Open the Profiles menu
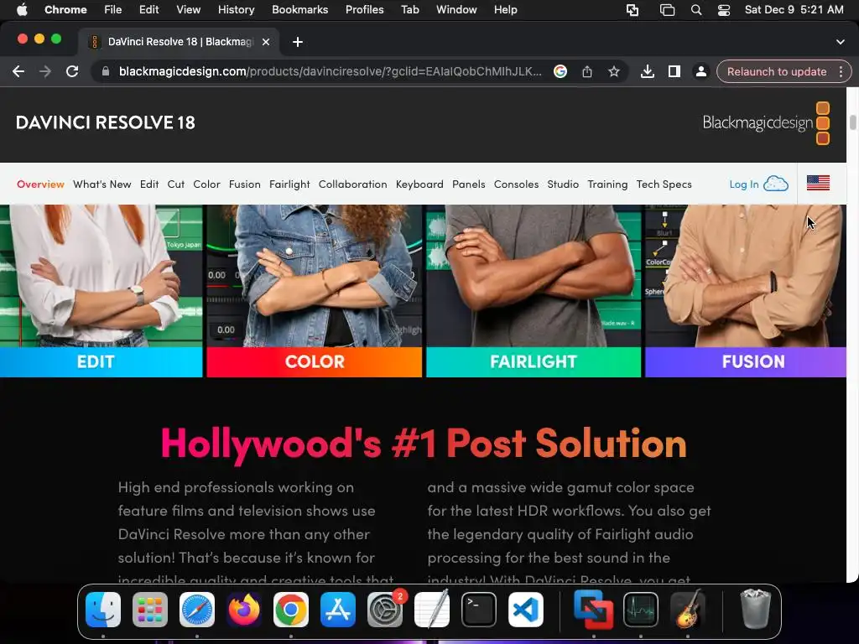This screenshot has height=644, width=859. pos(364,10)
